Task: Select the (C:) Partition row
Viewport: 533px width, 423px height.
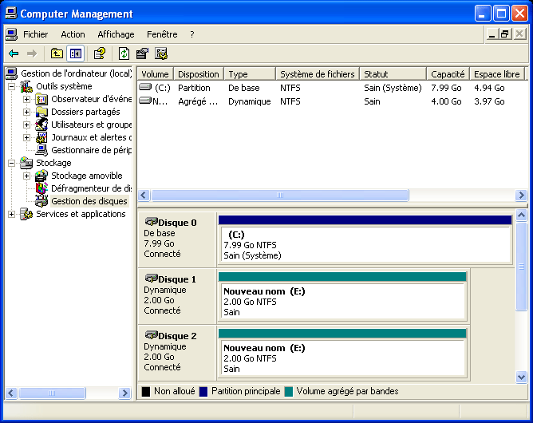Action: (x=331, y=88)
